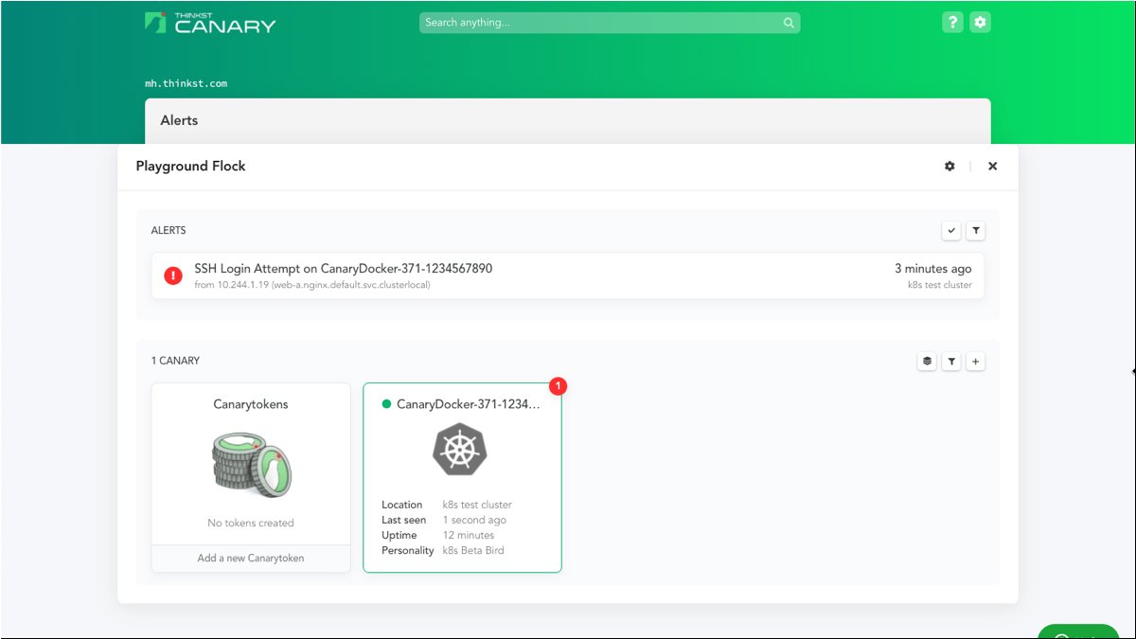Screen dimensions: 1136x639
Task: Click the 'ALERTS' section label
Action: (169, 230)
